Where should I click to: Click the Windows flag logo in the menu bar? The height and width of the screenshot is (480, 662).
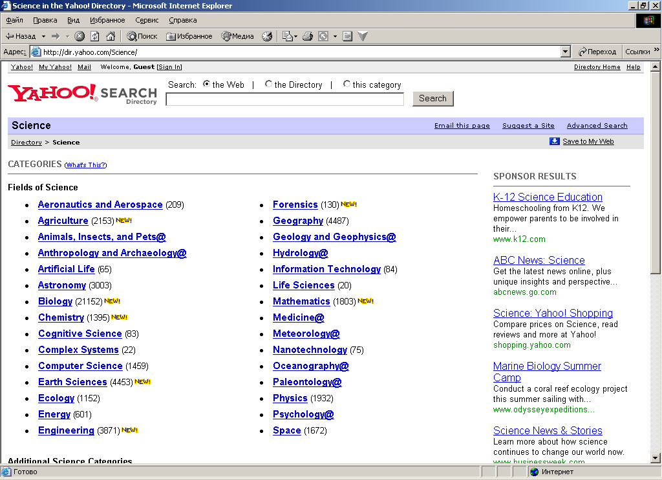pos(648,20)
